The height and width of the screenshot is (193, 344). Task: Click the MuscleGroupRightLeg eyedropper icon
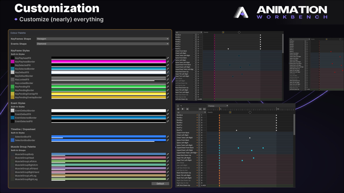pyautogui.click(x=168, y=179)
